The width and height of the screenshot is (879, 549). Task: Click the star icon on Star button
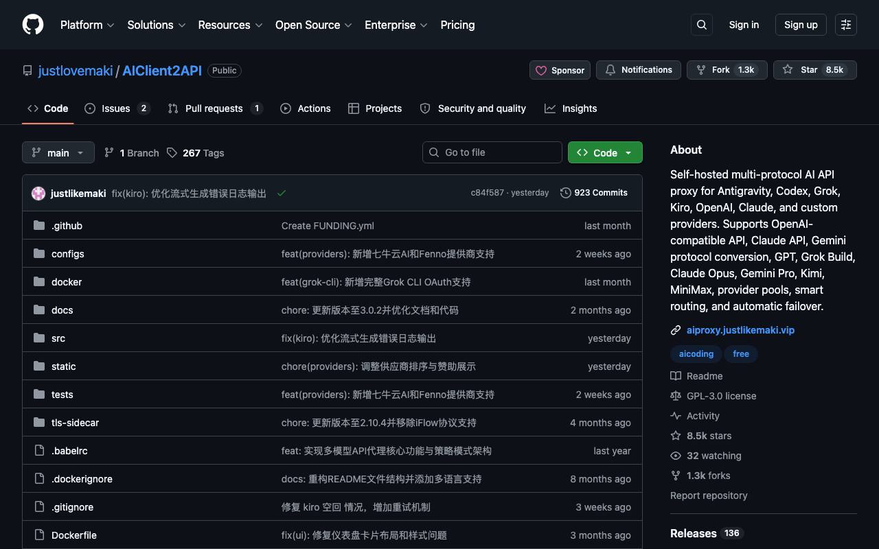point(788,70)
